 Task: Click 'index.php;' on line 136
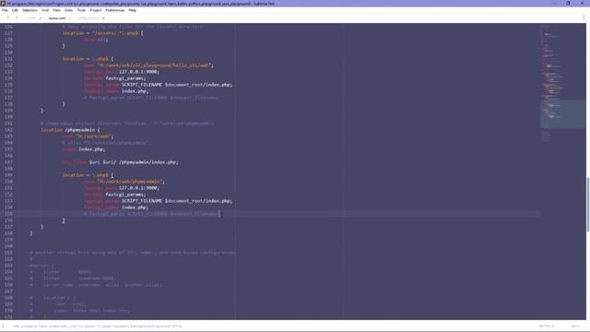point(136,91)
